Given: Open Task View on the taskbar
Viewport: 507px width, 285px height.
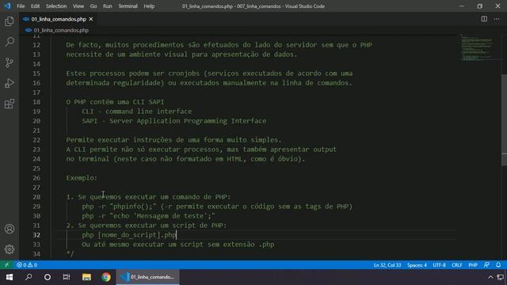Looking at the screenshot, I should pos(67,277).
